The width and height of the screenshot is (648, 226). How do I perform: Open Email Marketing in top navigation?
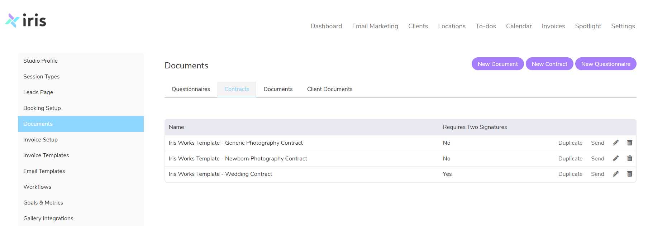(375, 26)
